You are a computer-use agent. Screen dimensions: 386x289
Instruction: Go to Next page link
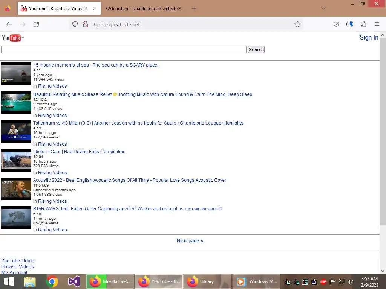pos(190,241)
